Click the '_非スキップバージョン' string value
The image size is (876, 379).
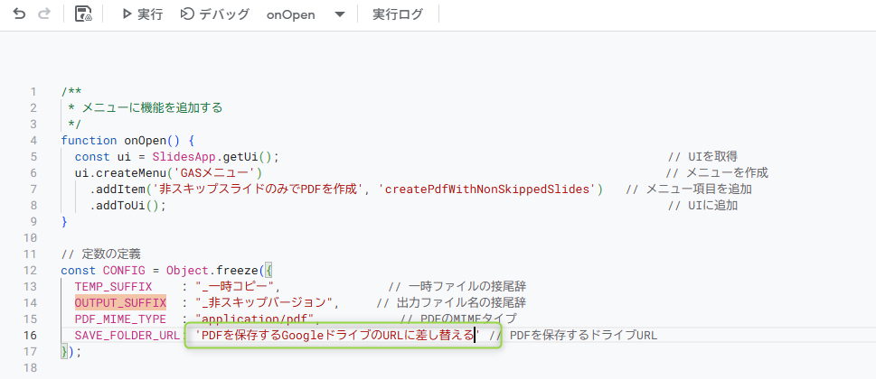265,302
